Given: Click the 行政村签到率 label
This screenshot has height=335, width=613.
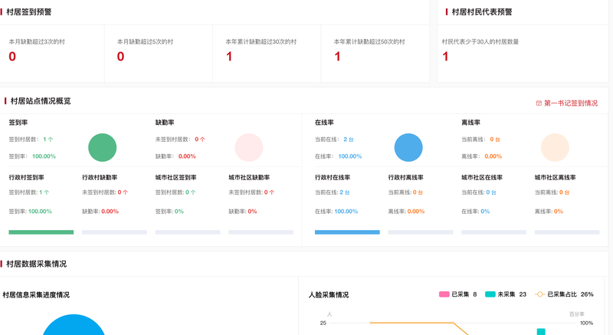Looking at the screenshot, I should click(x=26, y=178).
